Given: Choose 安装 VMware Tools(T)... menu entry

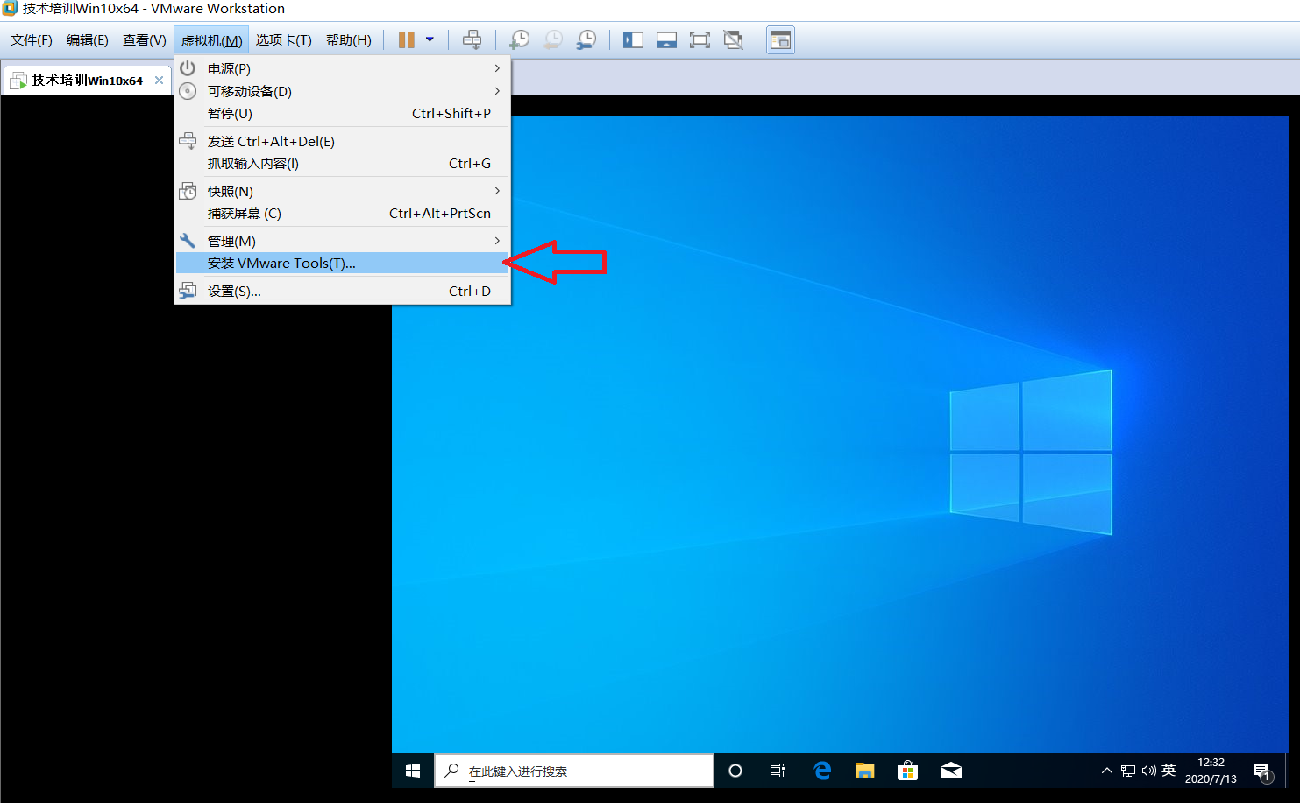Looking at the screenshot, I should (x=342, y=263).
